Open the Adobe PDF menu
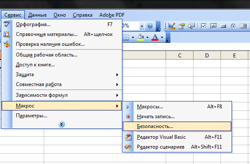 (x=112, y=15)
